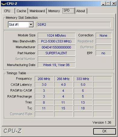Click the Correction value None
The height and width of the screenshot is (137, 118).
104,35
